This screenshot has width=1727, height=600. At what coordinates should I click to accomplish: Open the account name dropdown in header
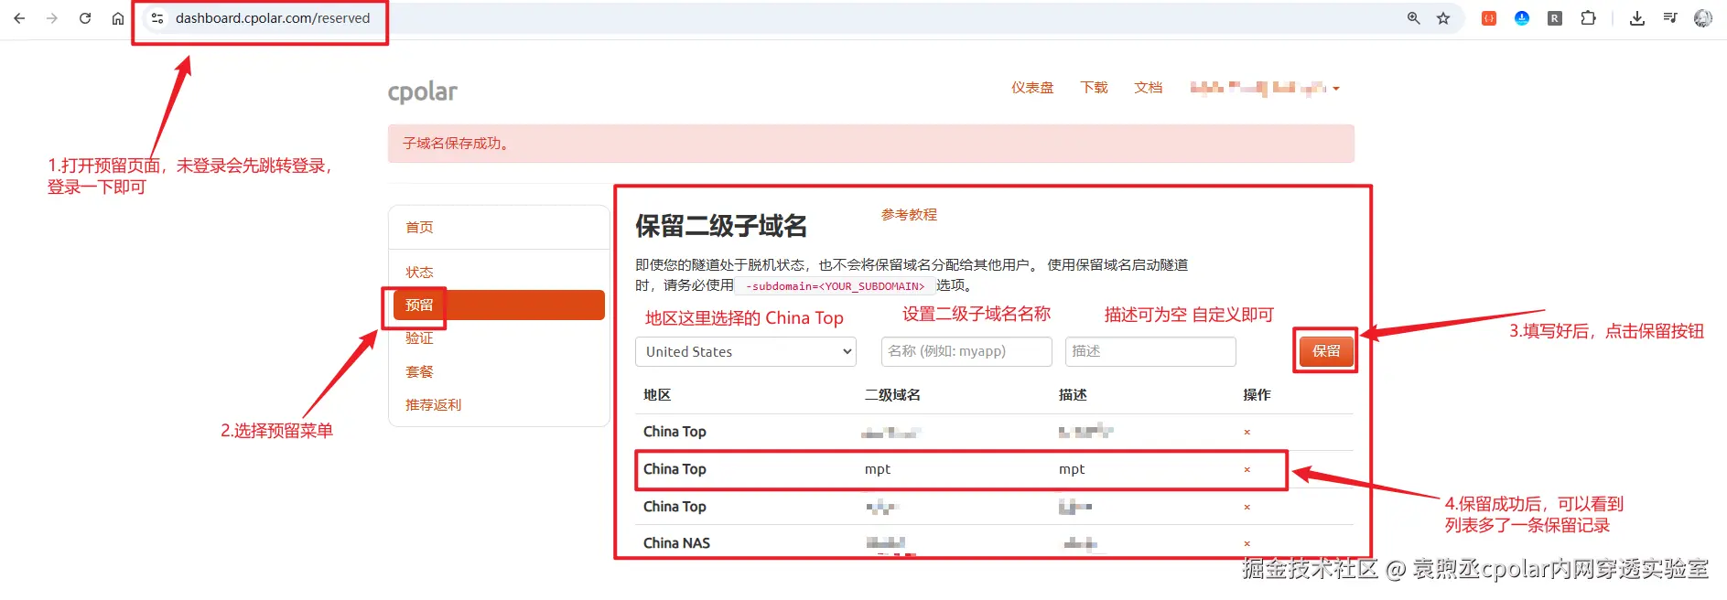click(1265, 88)
